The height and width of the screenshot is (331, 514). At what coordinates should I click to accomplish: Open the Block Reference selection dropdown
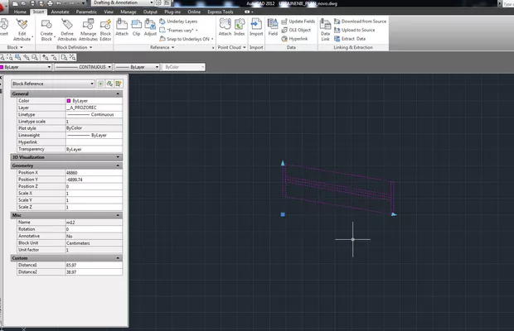coord(53,84)
